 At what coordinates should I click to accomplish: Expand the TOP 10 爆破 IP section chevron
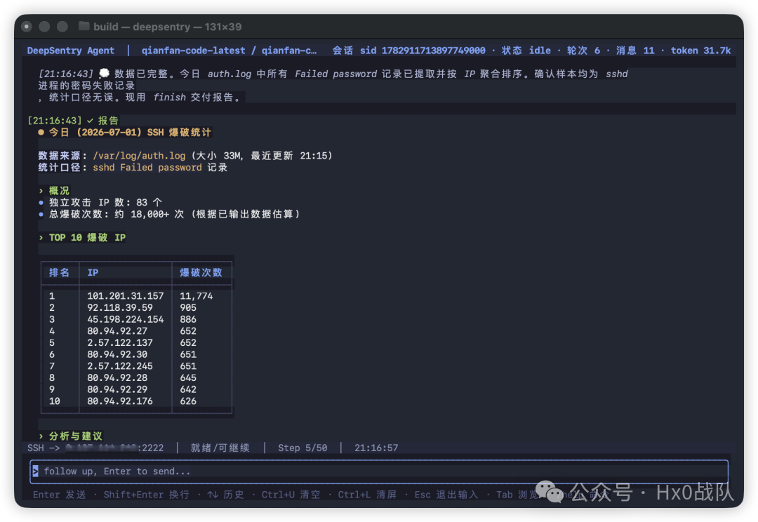[x=41, y=238]
